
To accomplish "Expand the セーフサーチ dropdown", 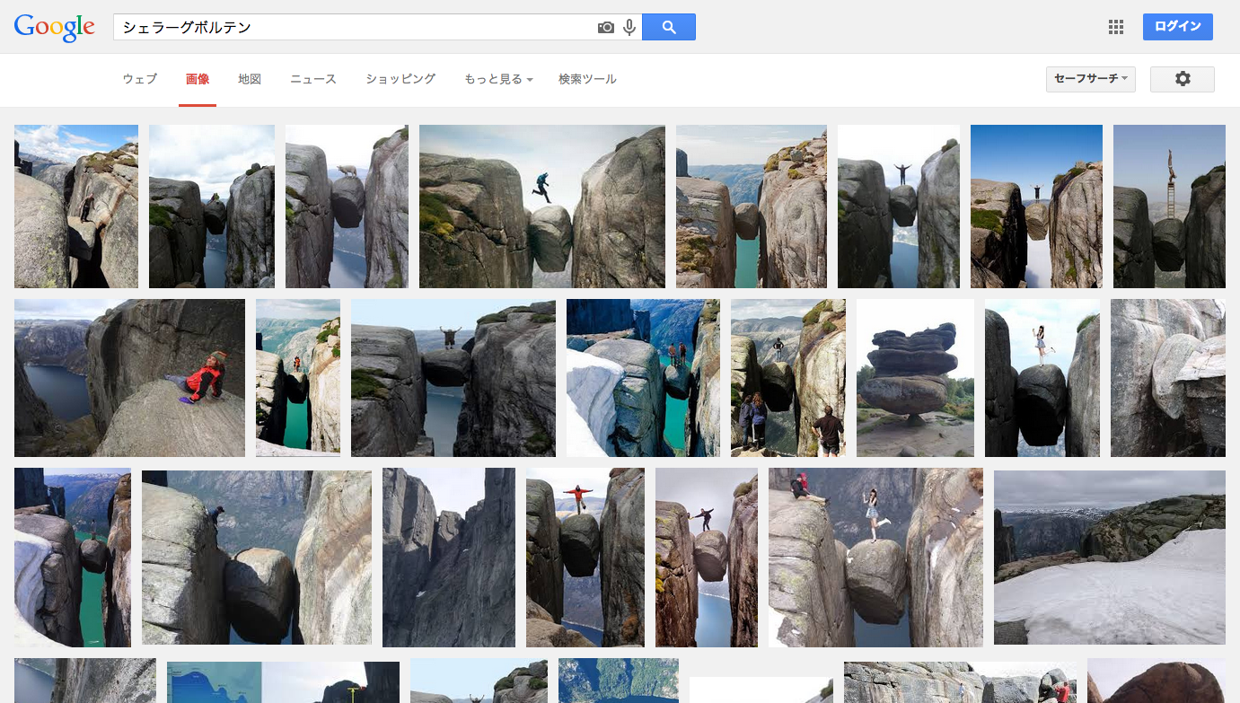I will 1090,79.
